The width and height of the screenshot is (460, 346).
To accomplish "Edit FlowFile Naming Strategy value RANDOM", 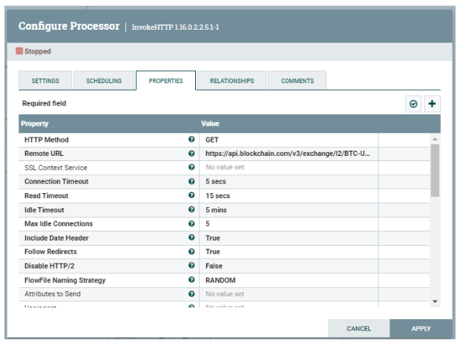I will pos(289,280).
